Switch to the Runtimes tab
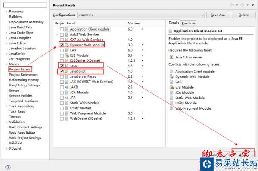This screenshot has height=171, width=258. (x=189, y=23)
